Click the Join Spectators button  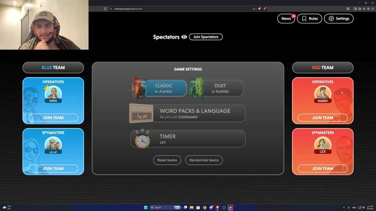point(206,37)
